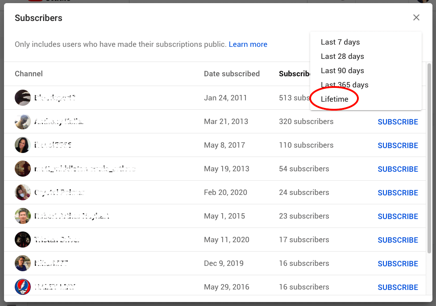Click the avatar of the channel subscribed Jan 24, 2011

[23, 98]
